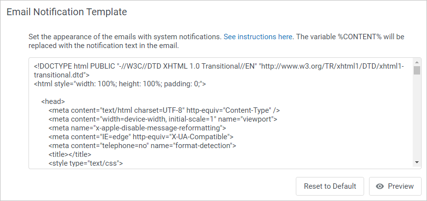Click the X-UA-Compatible meta line

point(141,137)
